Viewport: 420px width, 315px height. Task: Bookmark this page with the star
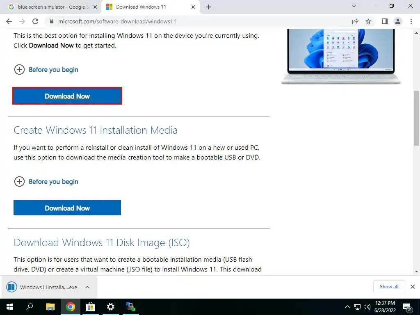tap(368, 21)
